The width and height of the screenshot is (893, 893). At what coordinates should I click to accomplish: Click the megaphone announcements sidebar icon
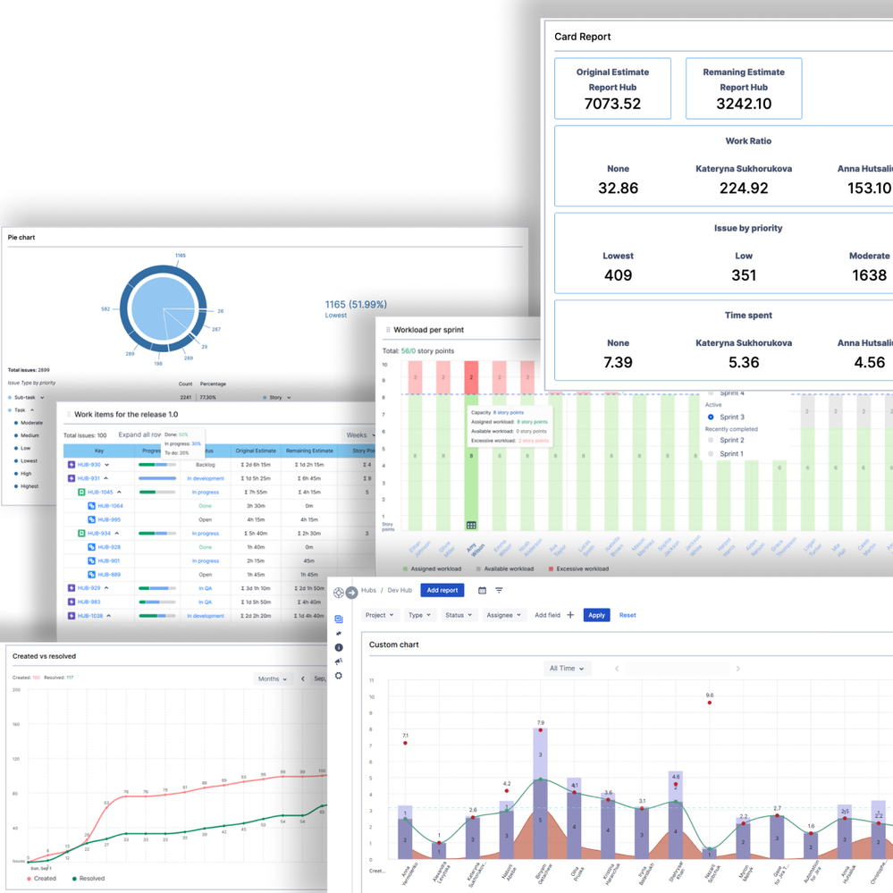pyautogui.click(x=339, y=661)
